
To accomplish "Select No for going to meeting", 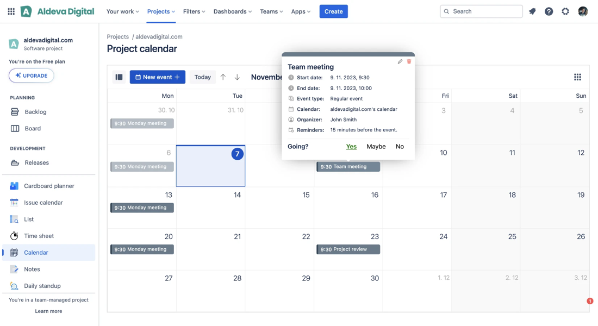I will [x=400, y=147].
